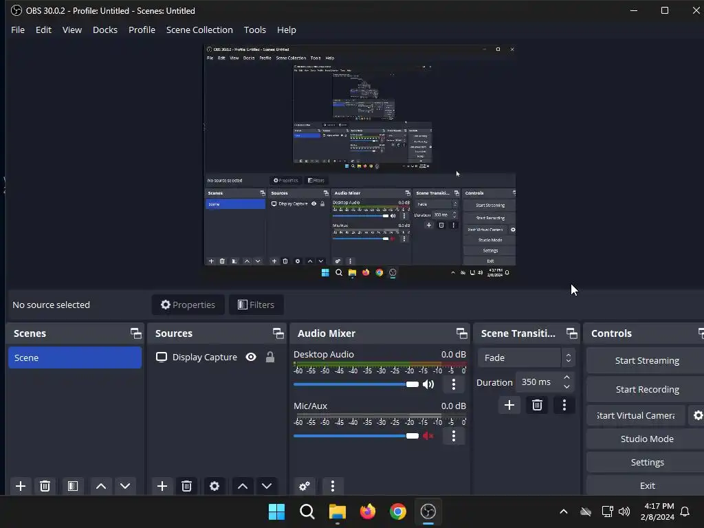Open the Docks menu
Viewport: 704px width, 528px height.
105,30
